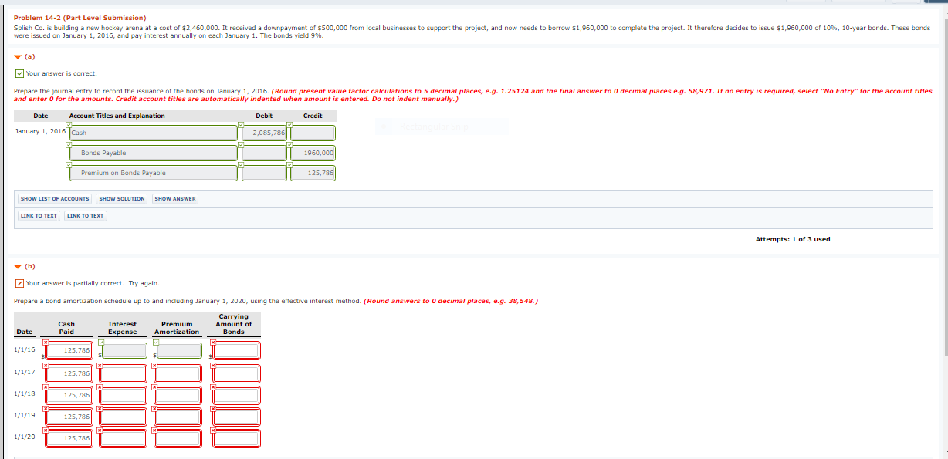Click the red X above 1/1/19 Premium Amortization box
Screen dimensions: 948x459
pos(155,408)
